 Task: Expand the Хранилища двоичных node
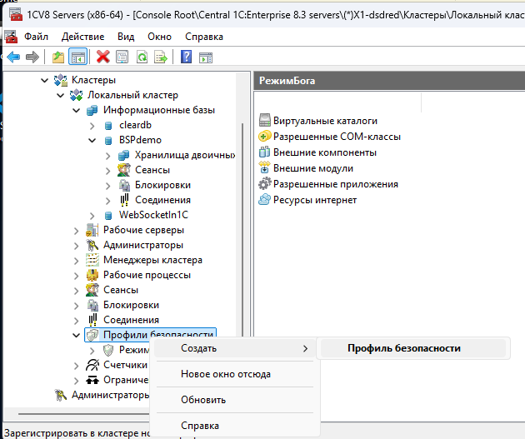[107, 156]
